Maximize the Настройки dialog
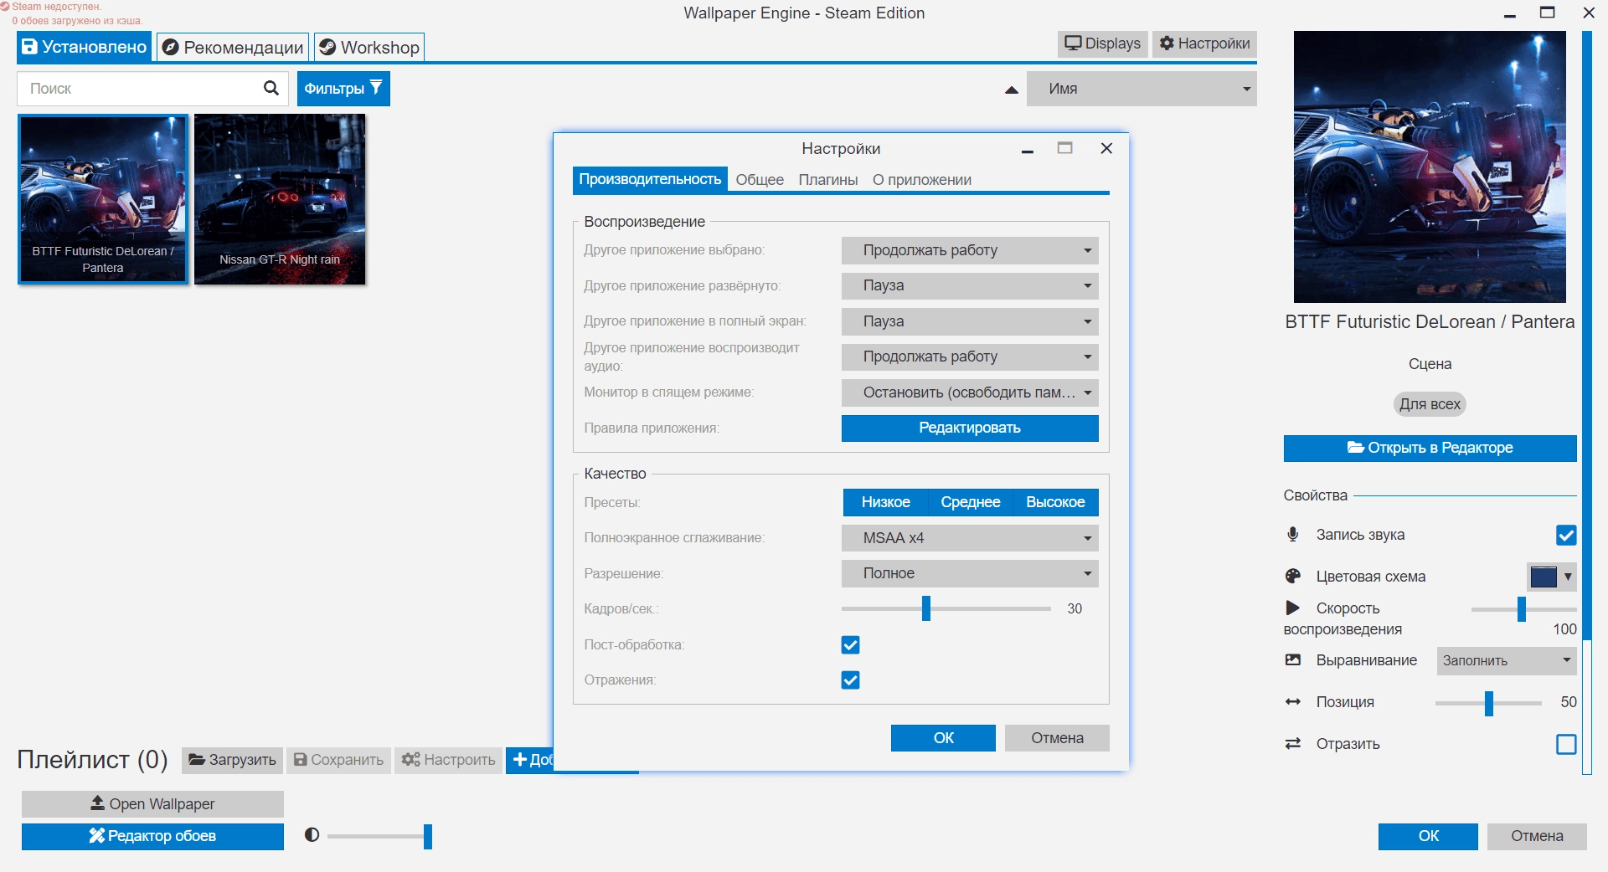This screenshot has height=872, width=1608. pos(1064,148)
